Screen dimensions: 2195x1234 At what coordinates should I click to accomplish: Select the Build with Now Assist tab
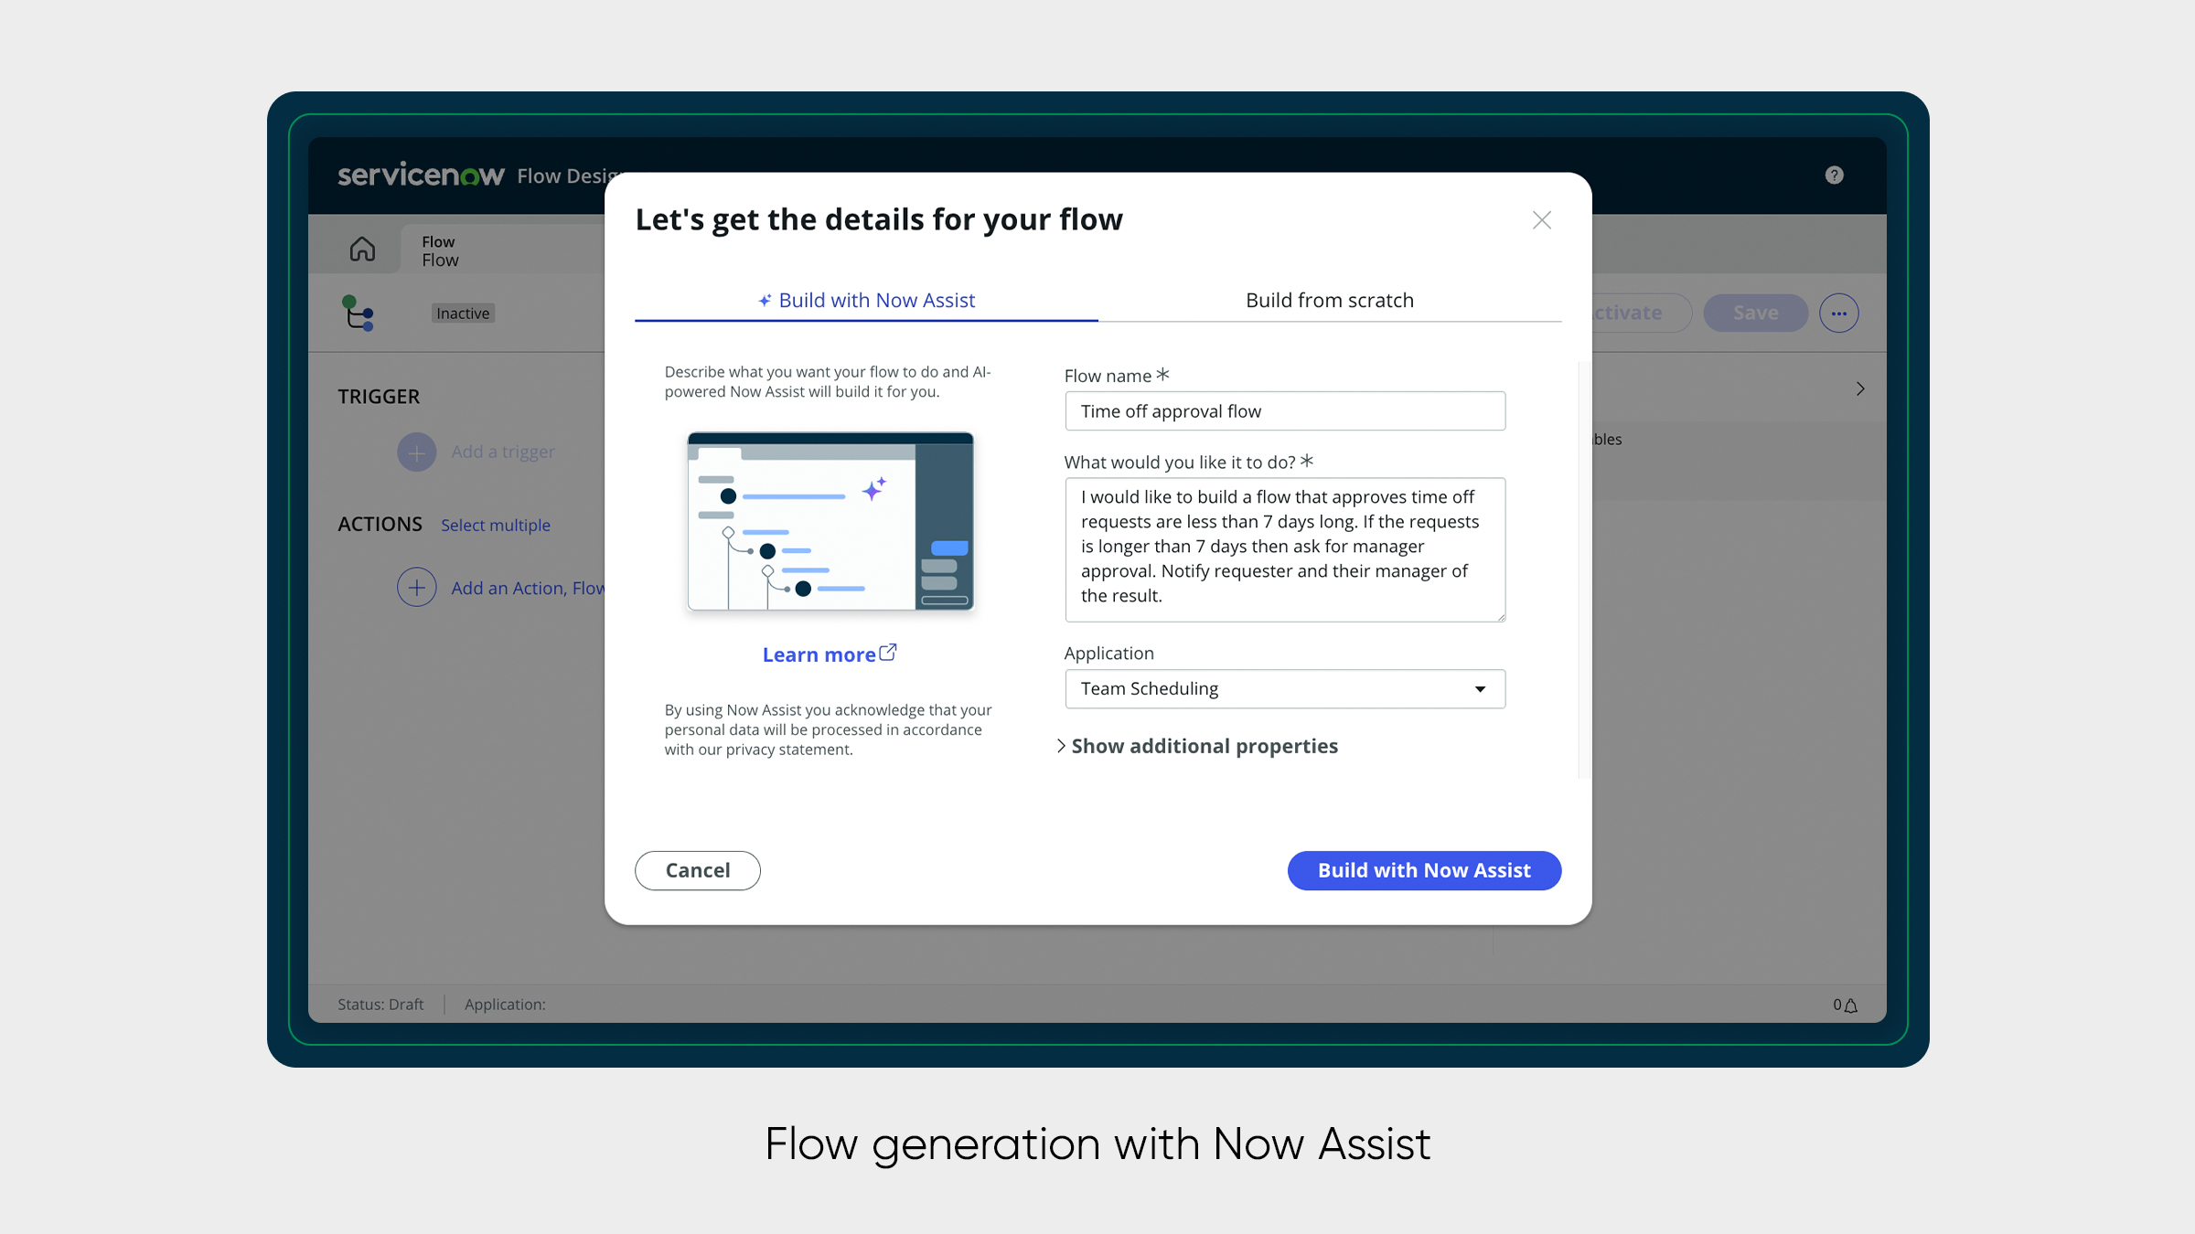(866, 301)
